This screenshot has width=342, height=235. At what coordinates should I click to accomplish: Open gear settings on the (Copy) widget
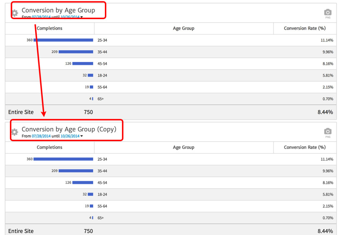coord(15,132)
